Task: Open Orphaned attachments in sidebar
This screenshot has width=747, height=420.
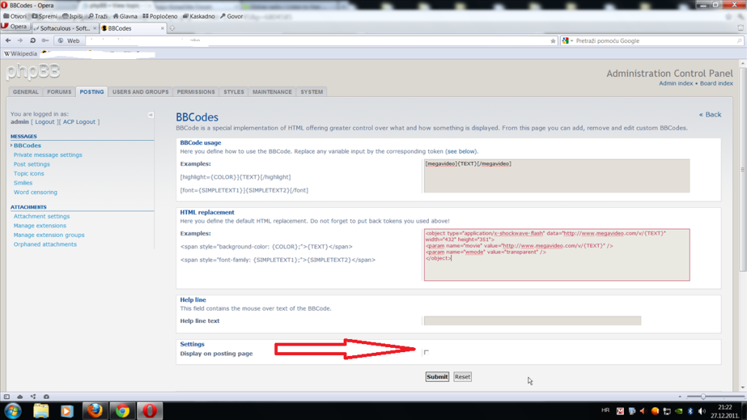Action: pyautogui.click(x=44, y=244)
